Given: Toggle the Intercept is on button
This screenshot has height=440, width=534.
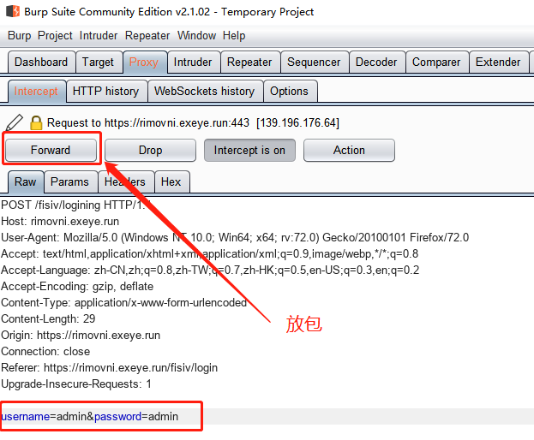Looking at the screenshot, I should click(249, 150).
